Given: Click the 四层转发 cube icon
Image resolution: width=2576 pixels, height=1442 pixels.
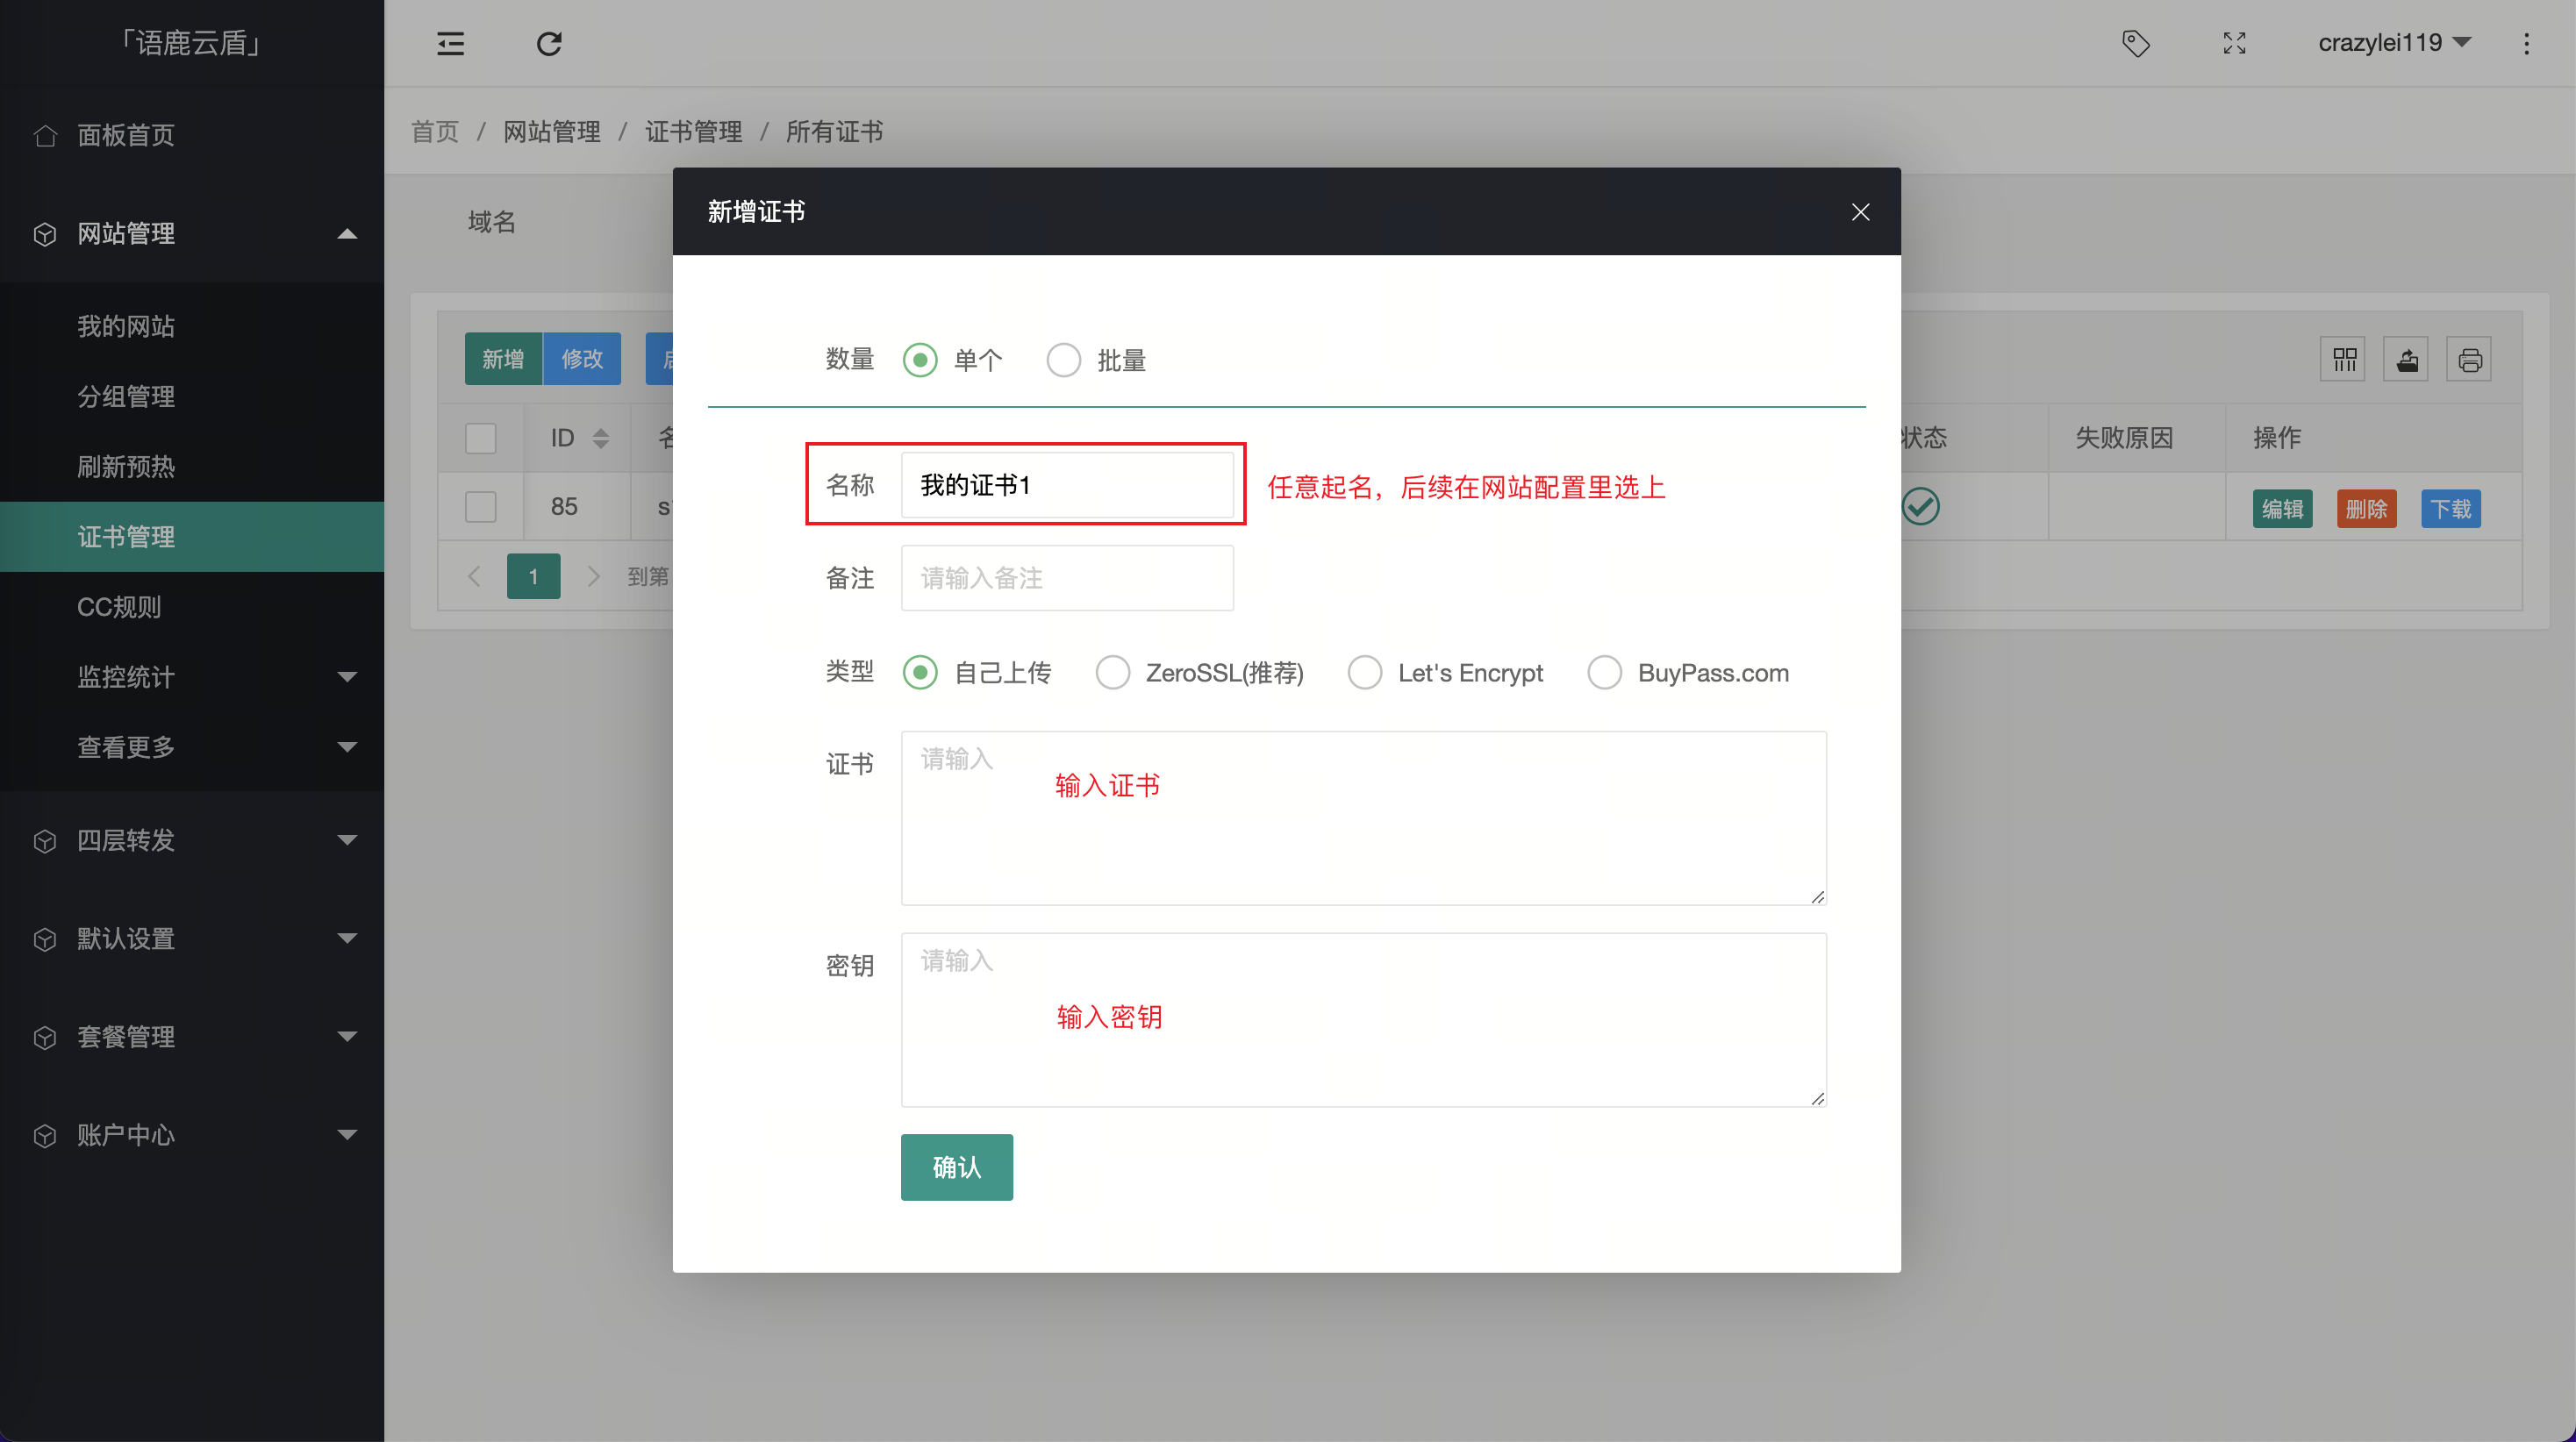Looking at the screenshot, I should (x=44, y=841).
